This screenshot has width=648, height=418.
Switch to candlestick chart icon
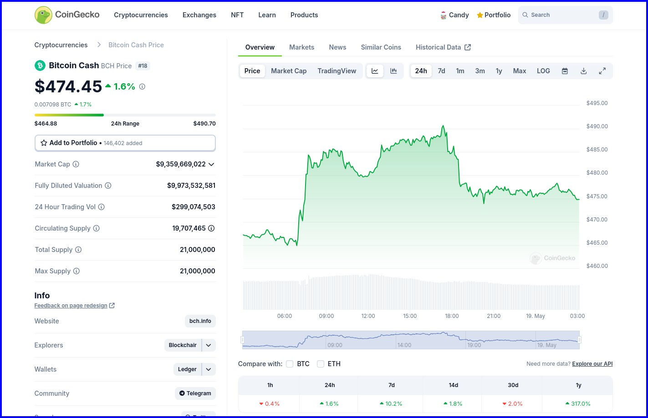tap(393, 71)
